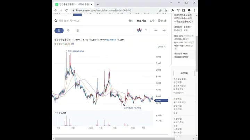Screen dimensions: 250x140
Task: Click the 동일업종 PER link
Action: point(181,54)
